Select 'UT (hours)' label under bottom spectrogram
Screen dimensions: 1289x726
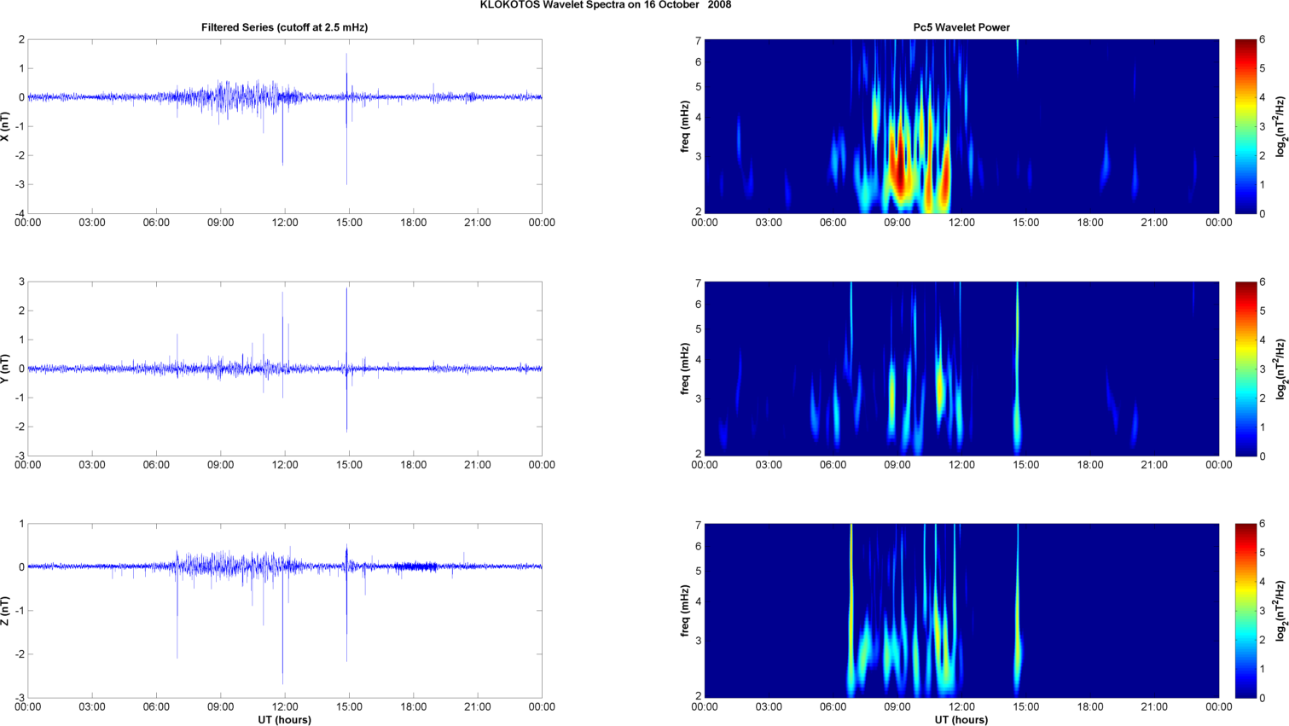coord(961,719)
